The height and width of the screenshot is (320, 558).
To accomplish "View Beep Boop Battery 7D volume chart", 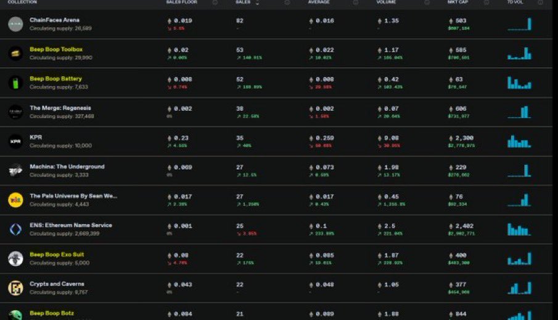I will [519, 82].
